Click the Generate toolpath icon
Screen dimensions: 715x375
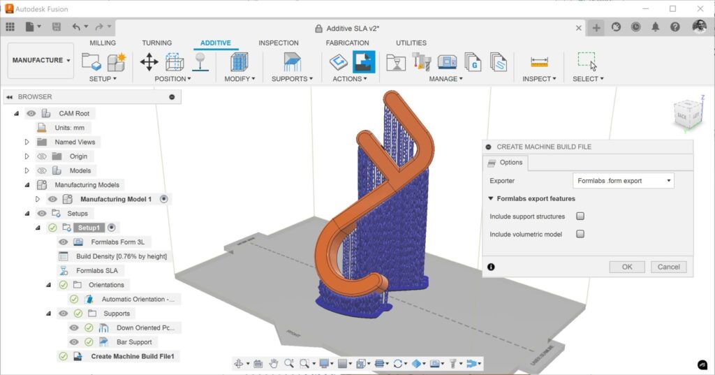[339, 62]
